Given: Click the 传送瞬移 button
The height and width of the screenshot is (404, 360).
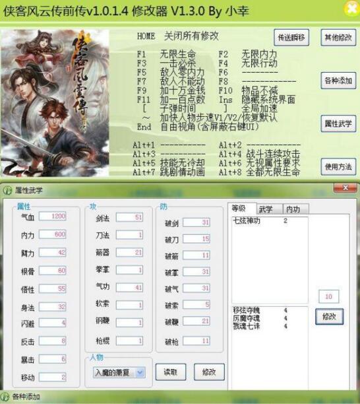Looking at the screenshot, I should (x=291, y=38).
